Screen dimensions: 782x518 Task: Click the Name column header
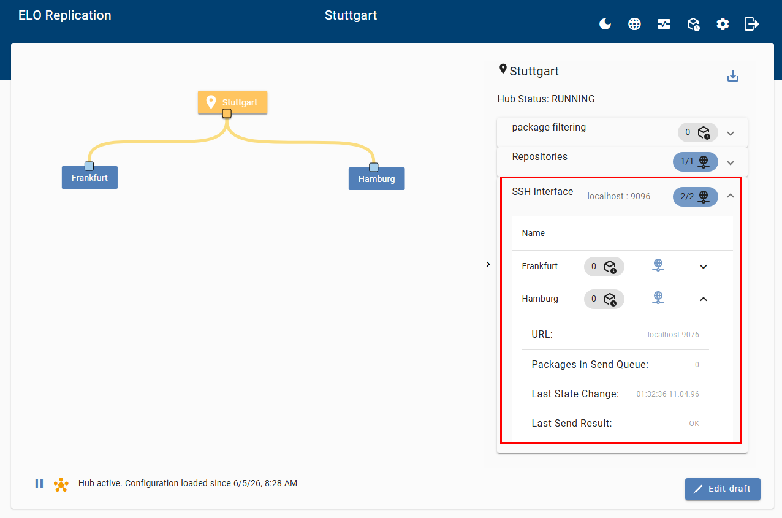(533, 233)
